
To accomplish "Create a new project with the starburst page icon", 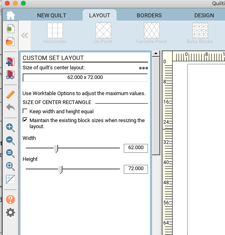I will click(10, 29).
